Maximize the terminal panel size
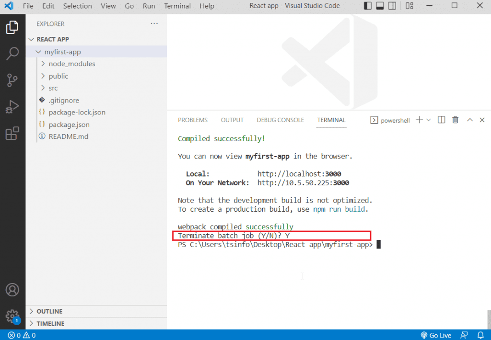Screen dimensions: 491x340 (x=470, y=120)
